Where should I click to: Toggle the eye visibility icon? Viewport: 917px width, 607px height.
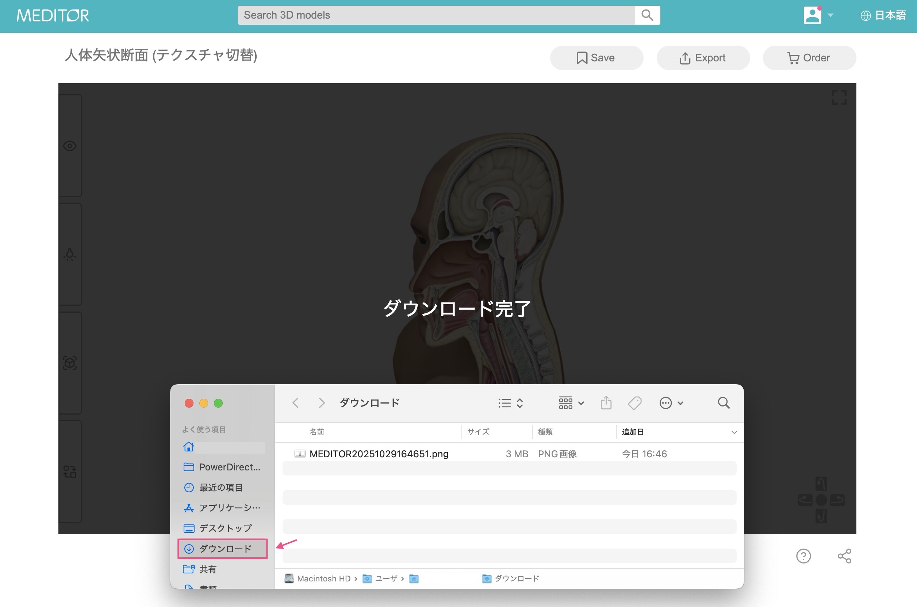(x=70, y=146)
